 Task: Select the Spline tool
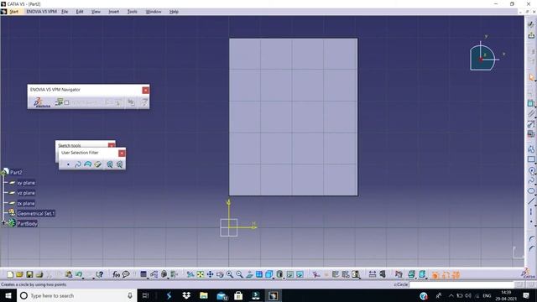(531, 181)
